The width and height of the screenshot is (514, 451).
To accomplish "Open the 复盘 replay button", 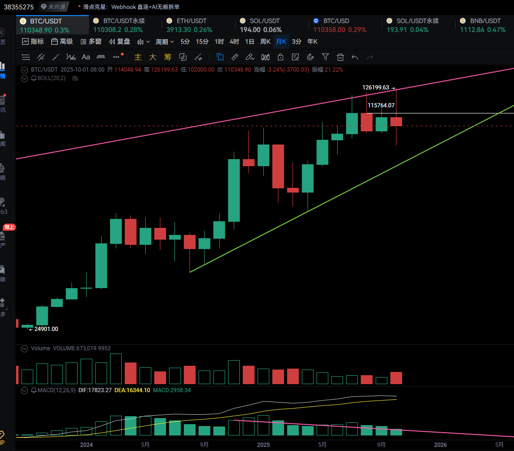I will 119,41.
